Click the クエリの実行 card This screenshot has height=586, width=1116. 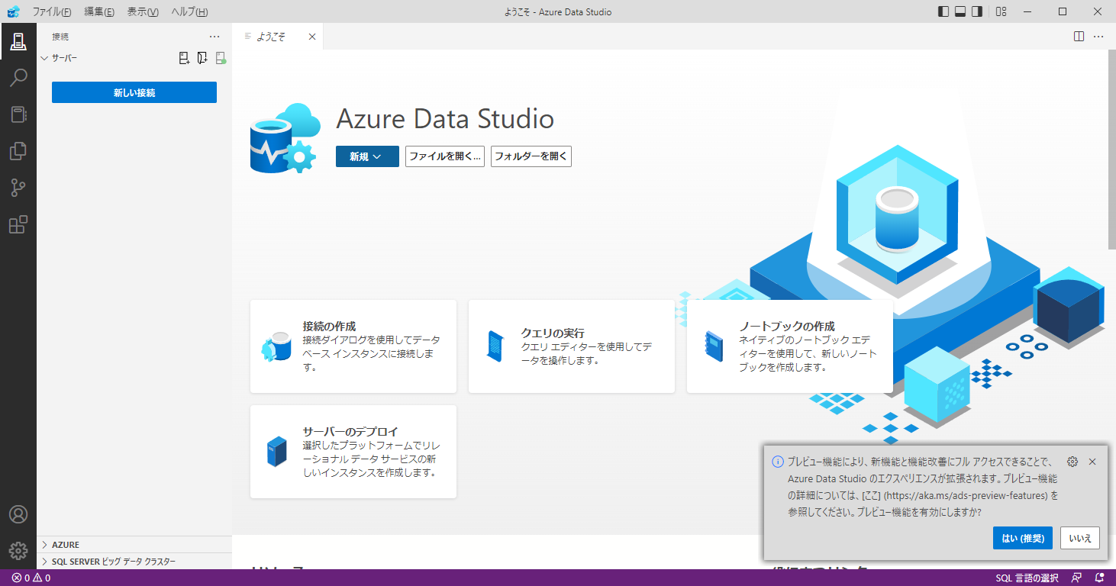tap(572, 346)
